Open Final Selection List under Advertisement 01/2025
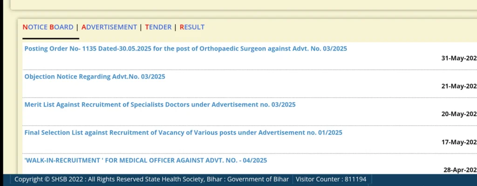The image size is (477, 186). (x=183, y=133)
